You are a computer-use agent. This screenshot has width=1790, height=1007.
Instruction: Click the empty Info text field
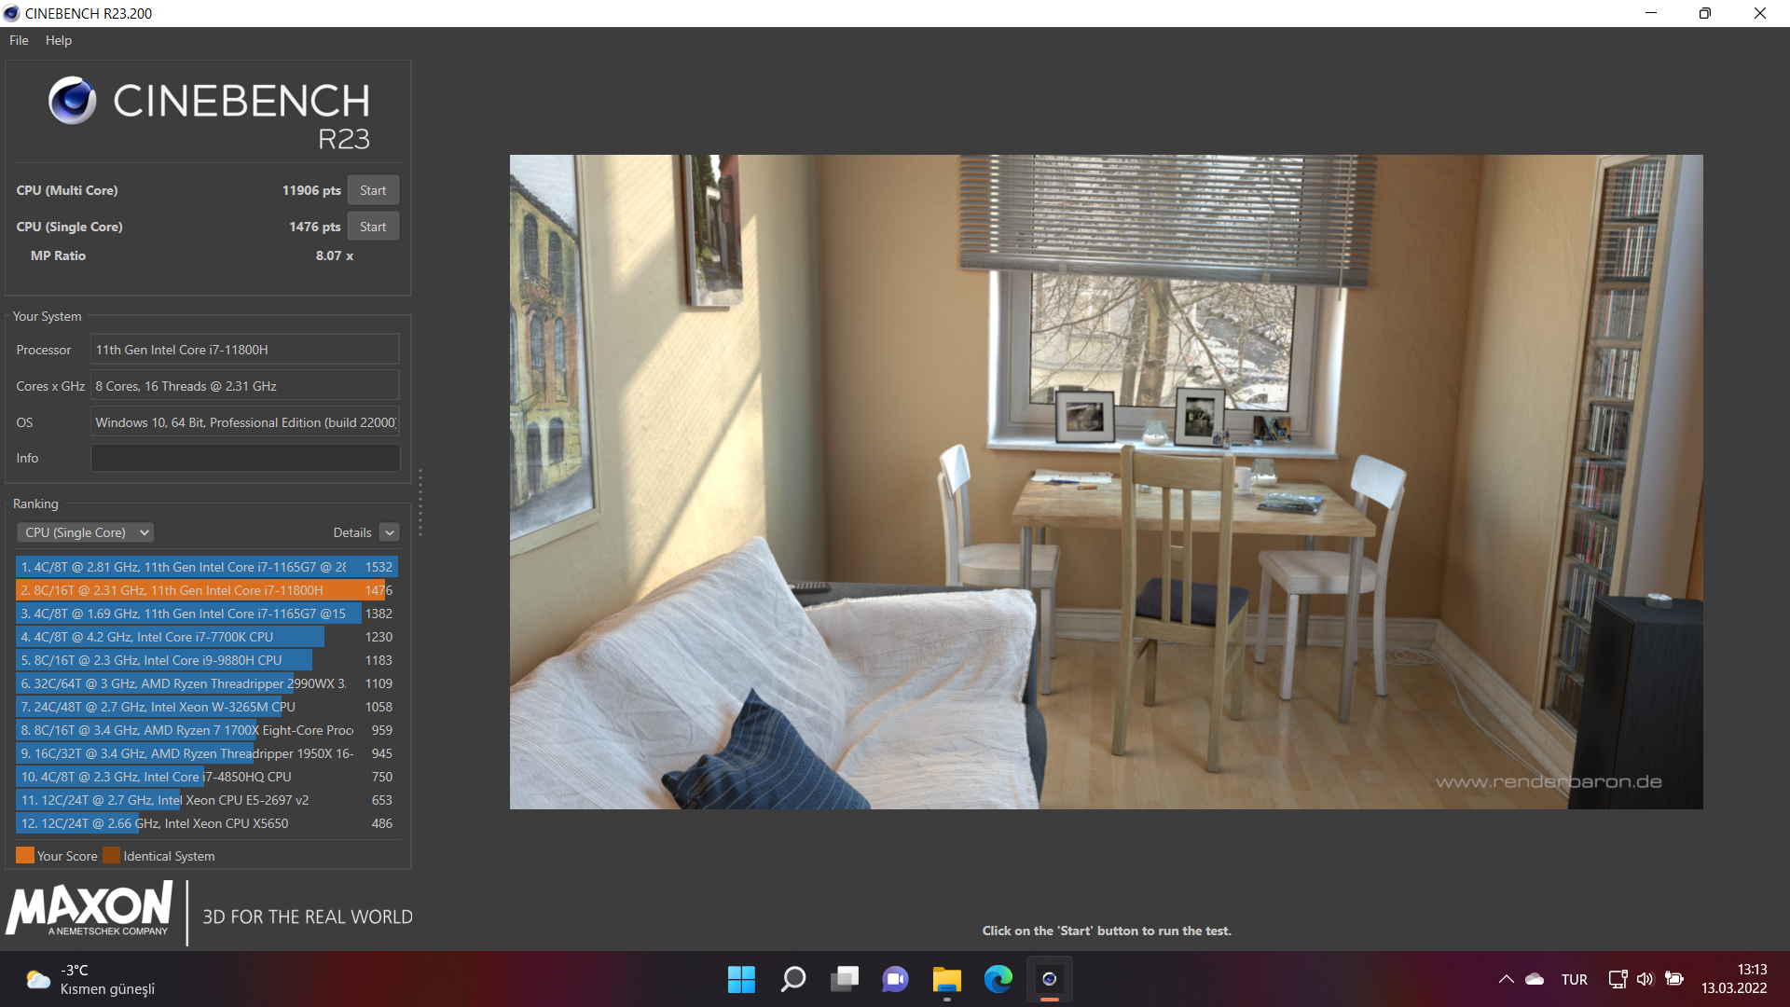pos(244,458)
